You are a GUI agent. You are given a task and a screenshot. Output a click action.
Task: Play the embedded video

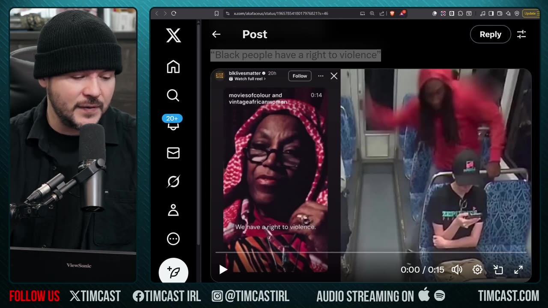223,269
